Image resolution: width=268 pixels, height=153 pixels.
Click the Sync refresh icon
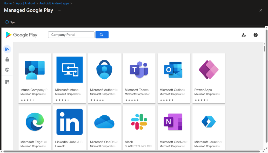click(x=7, y=22)
